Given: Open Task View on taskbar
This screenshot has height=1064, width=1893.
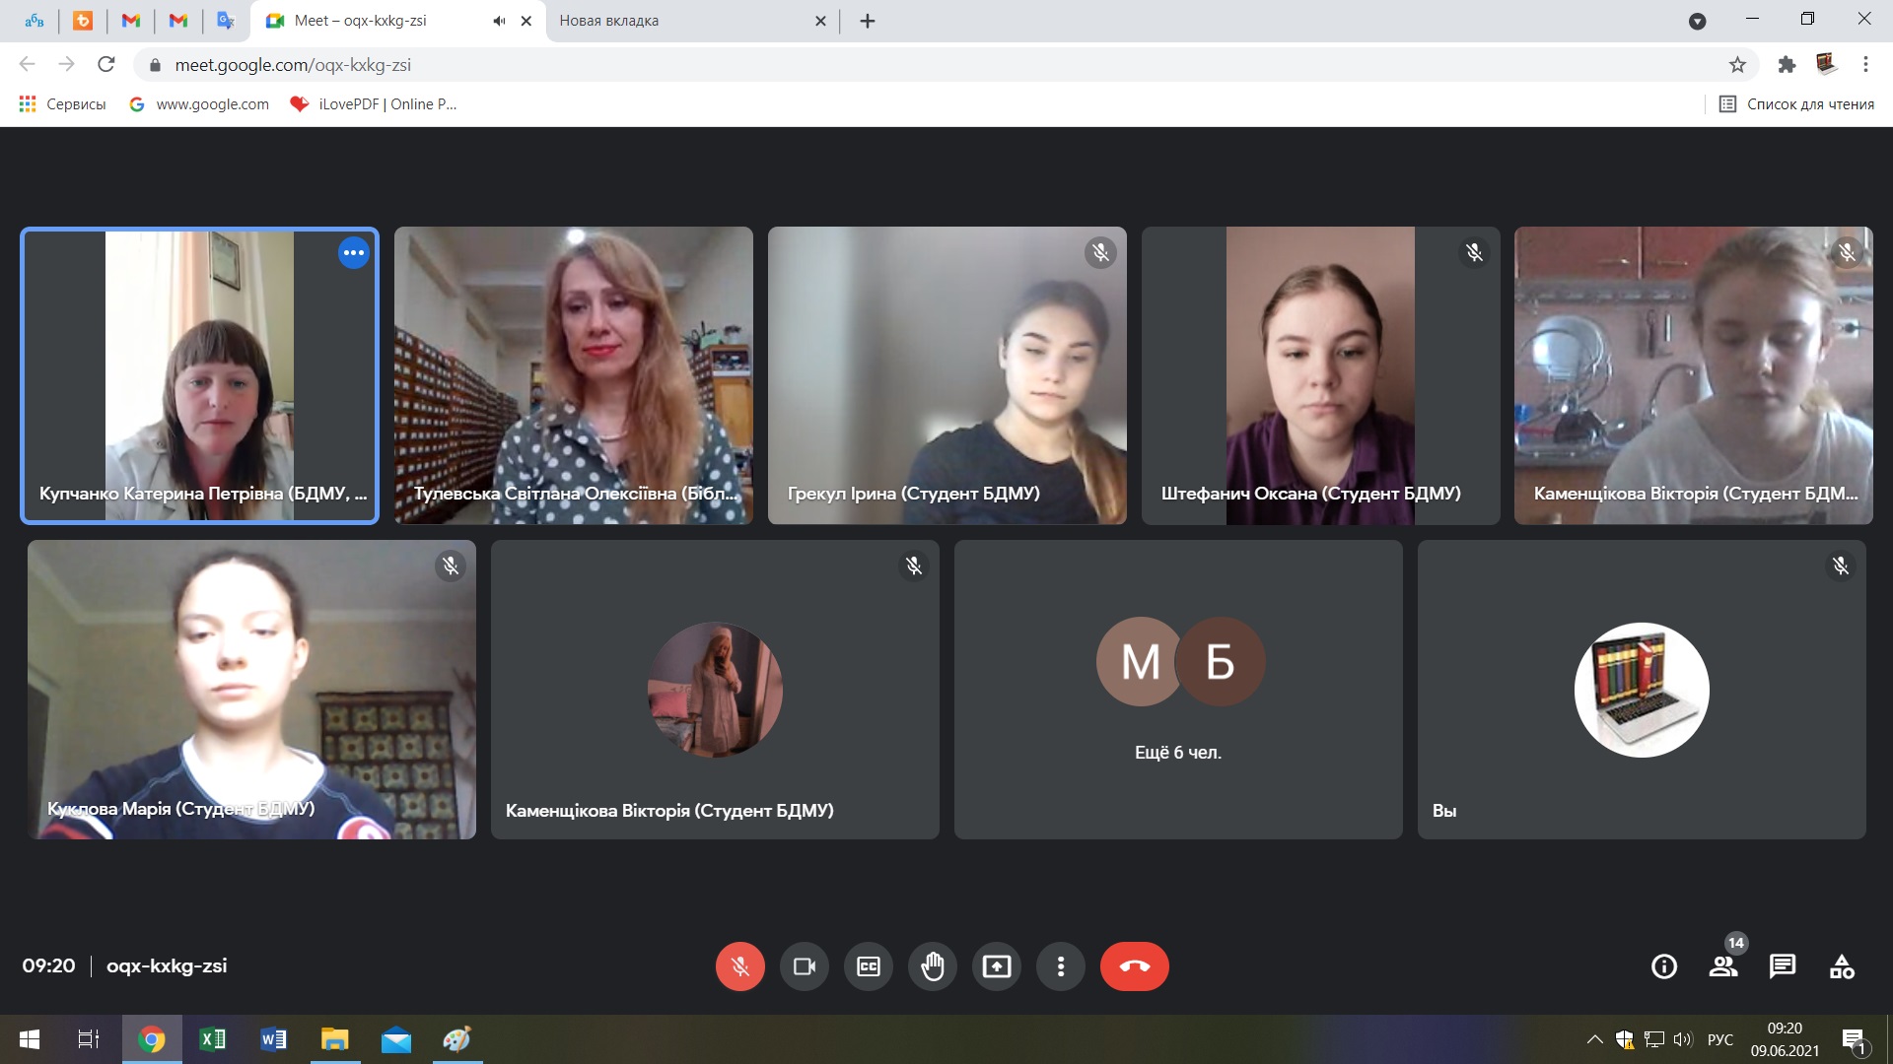Looking at the screenshot, I should (89, 1039).
